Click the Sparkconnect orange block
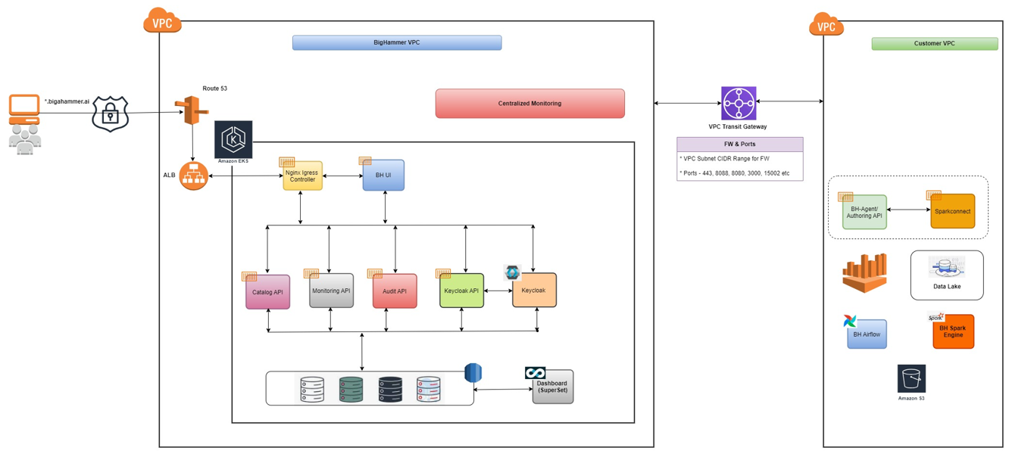1012x457 pixels. 951,210
